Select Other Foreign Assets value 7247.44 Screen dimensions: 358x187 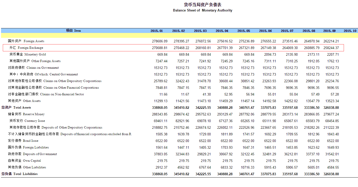(161, 61)
